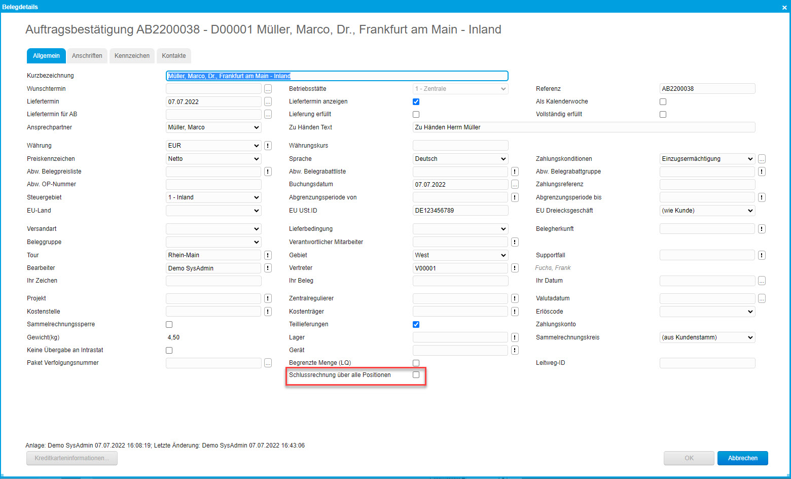
Task: Open lookup for Tour Rhein-Main field
Action: click(268, 255)
